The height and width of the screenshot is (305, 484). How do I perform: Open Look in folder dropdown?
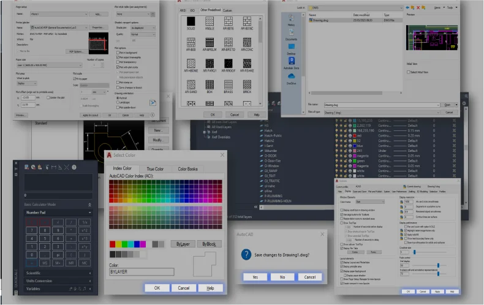tap(355, 8)
